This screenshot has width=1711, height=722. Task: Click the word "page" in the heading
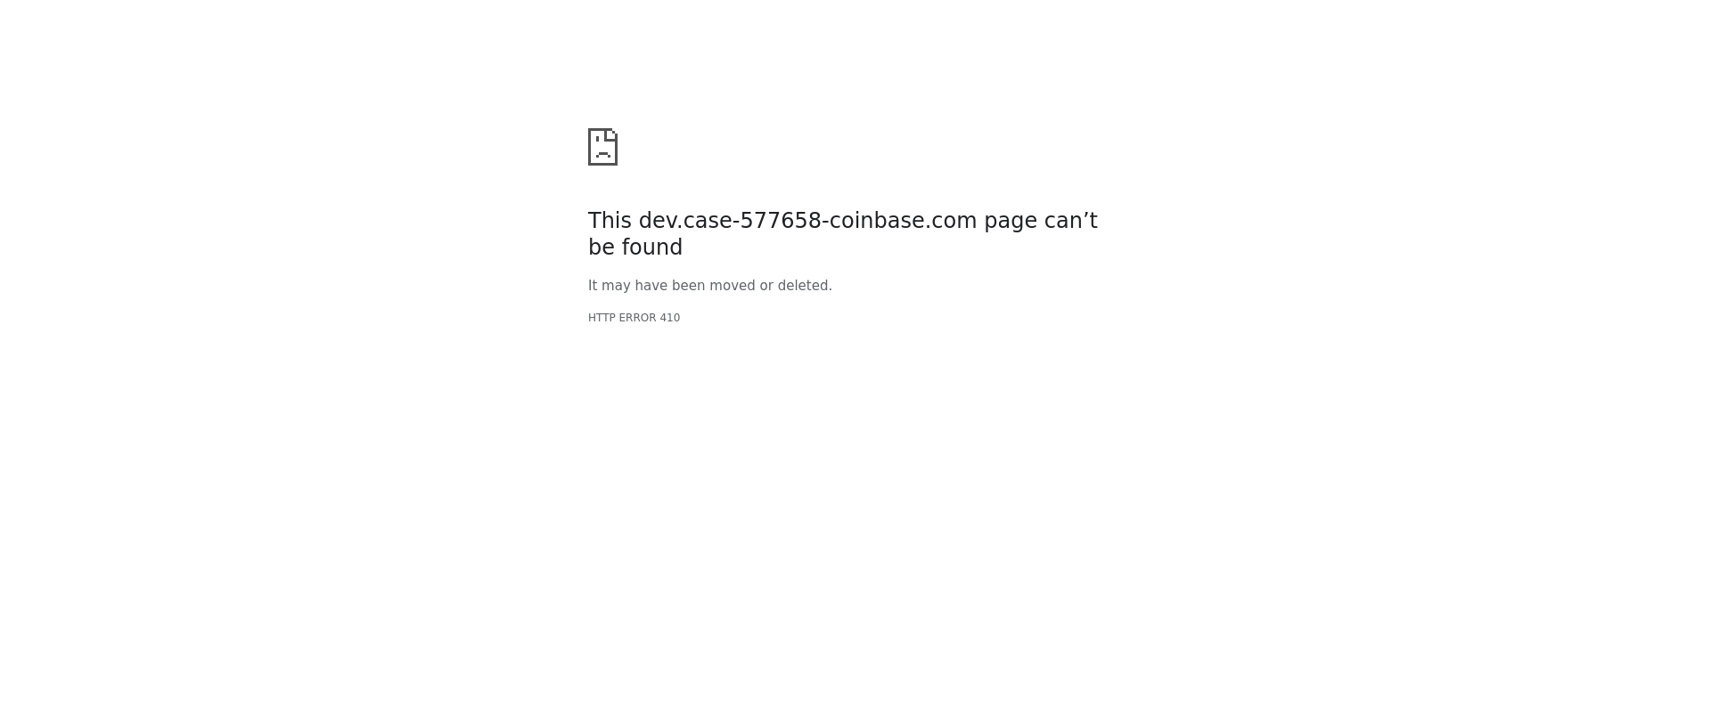click(1011, 223)
